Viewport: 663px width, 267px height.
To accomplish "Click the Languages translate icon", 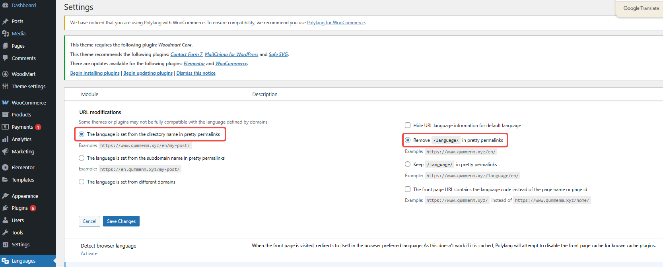I will [x=5, y=261].
